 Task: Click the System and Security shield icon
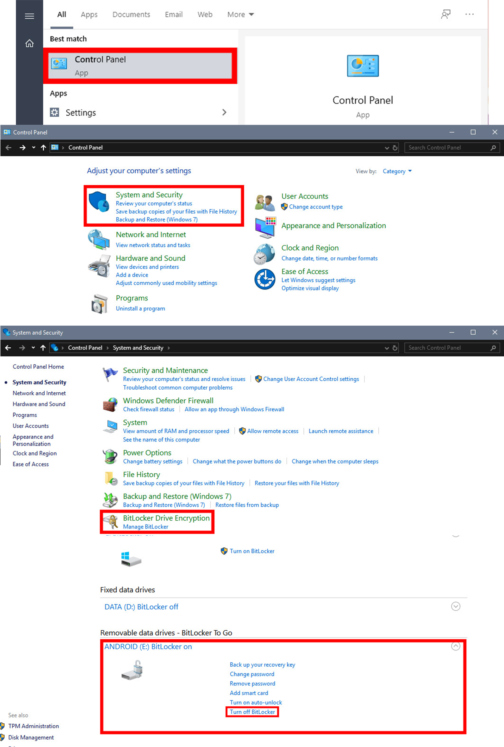coord(99,202)
